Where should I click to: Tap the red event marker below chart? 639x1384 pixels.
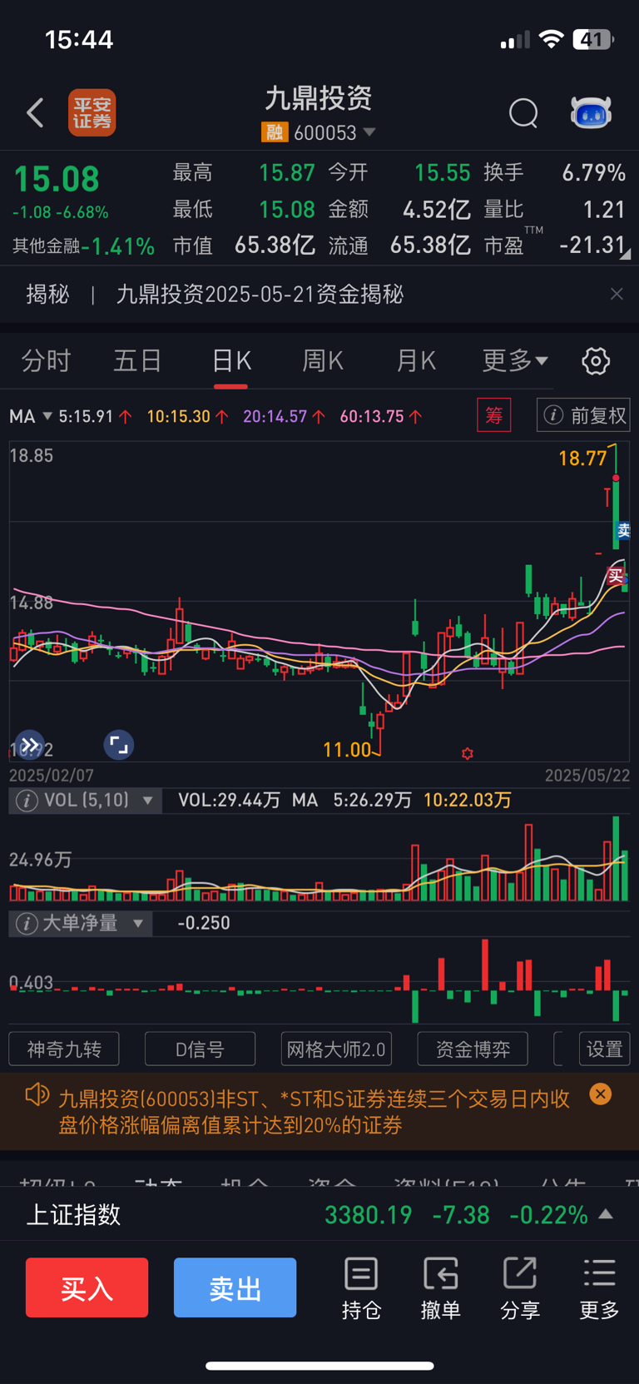[468, 753]
